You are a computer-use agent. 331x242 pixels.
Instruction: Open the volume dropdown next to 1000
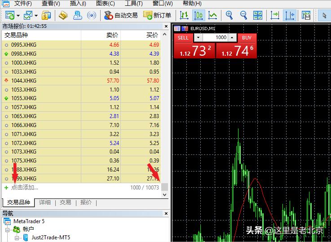click(x=233, y=38)
